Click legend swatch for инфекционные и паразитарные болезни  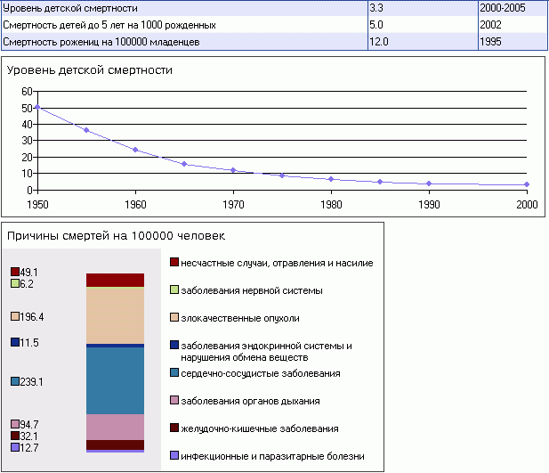coord(174,456)
